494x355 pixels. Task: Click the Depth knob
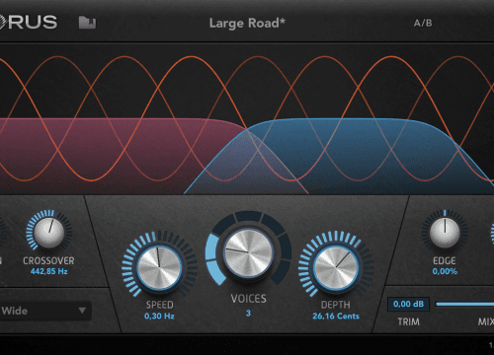(336, 268)
